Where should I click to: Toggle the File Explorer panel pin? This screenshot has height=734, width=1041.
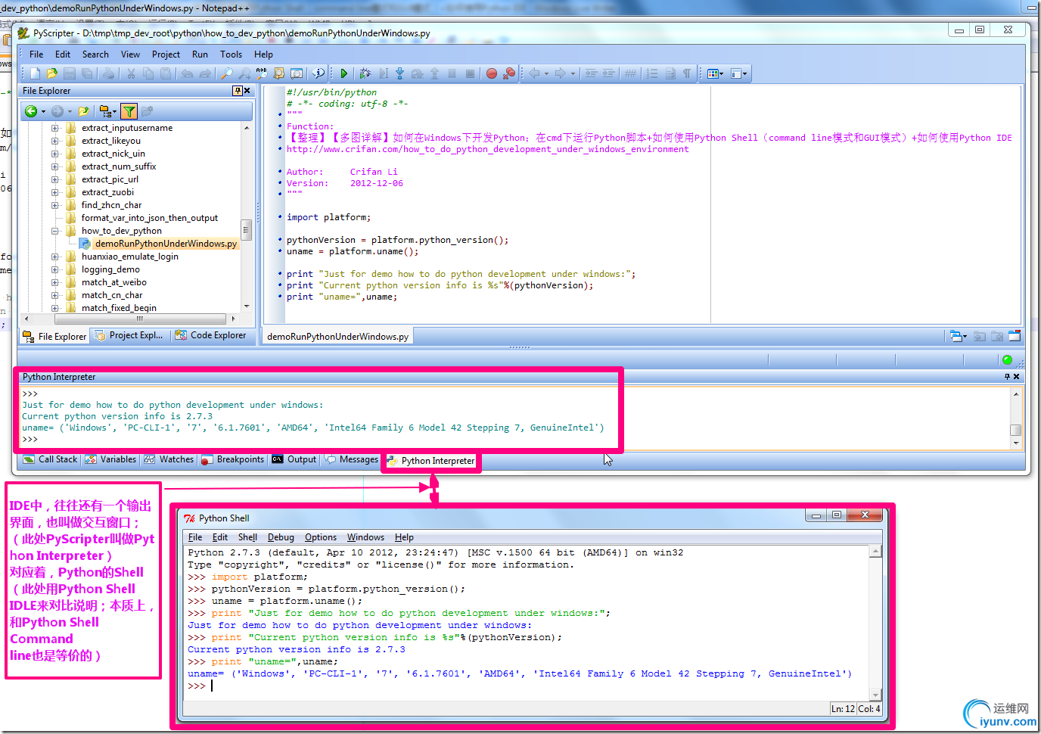coord(237,91)
